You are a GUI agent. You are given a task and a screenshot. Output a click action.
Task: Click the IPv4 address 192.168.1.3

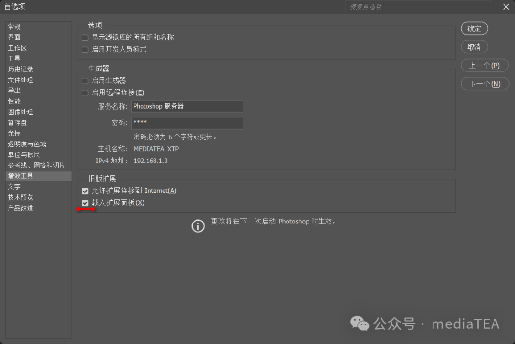(x=151, y=161)
